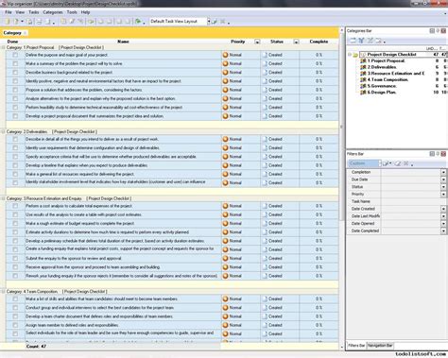Click Created status icon of 'Develop a team charter' task

(265, 316)
